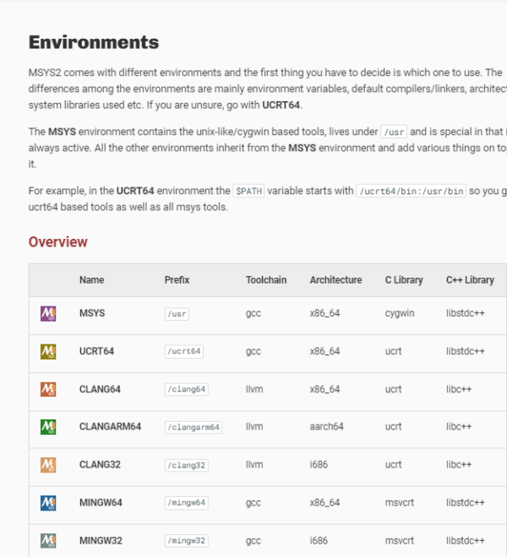Click the light orange CLANG32 icon
This screenshot has width=507, height=557.
[x=48, y=464]
